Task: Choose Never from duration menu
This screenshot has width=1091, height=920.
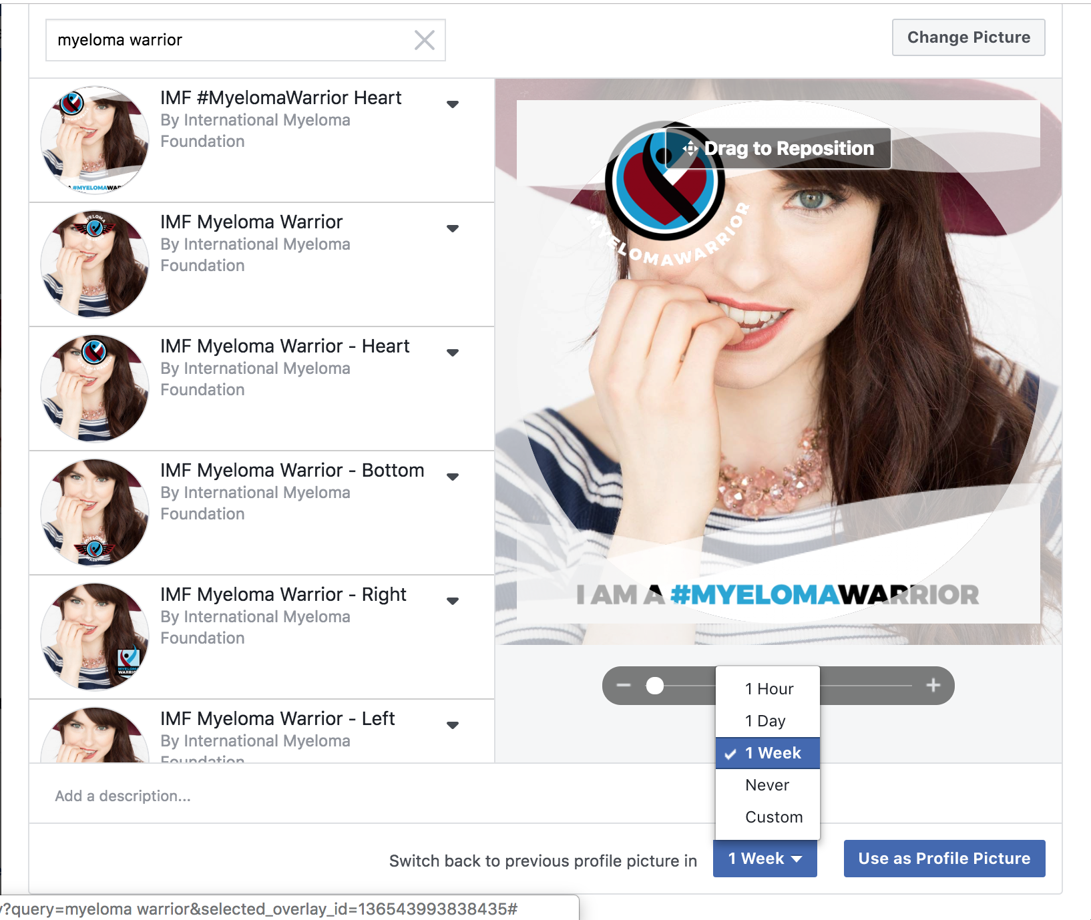Action: (768, 785)
